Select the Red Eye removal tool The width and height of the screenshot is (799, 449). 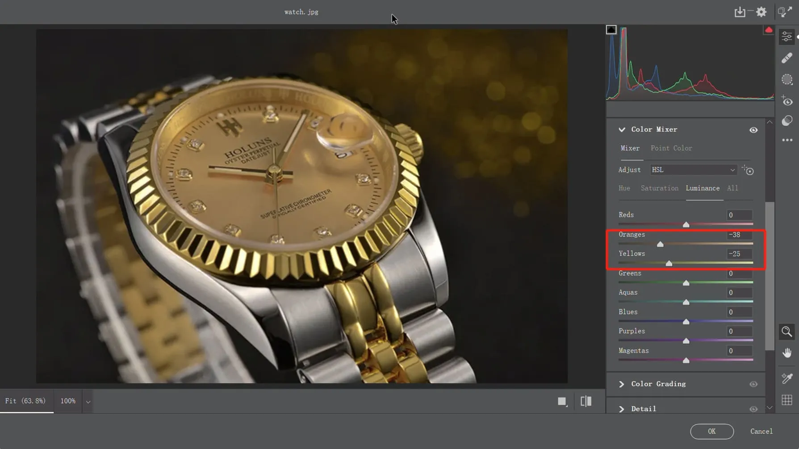(787, 101)
